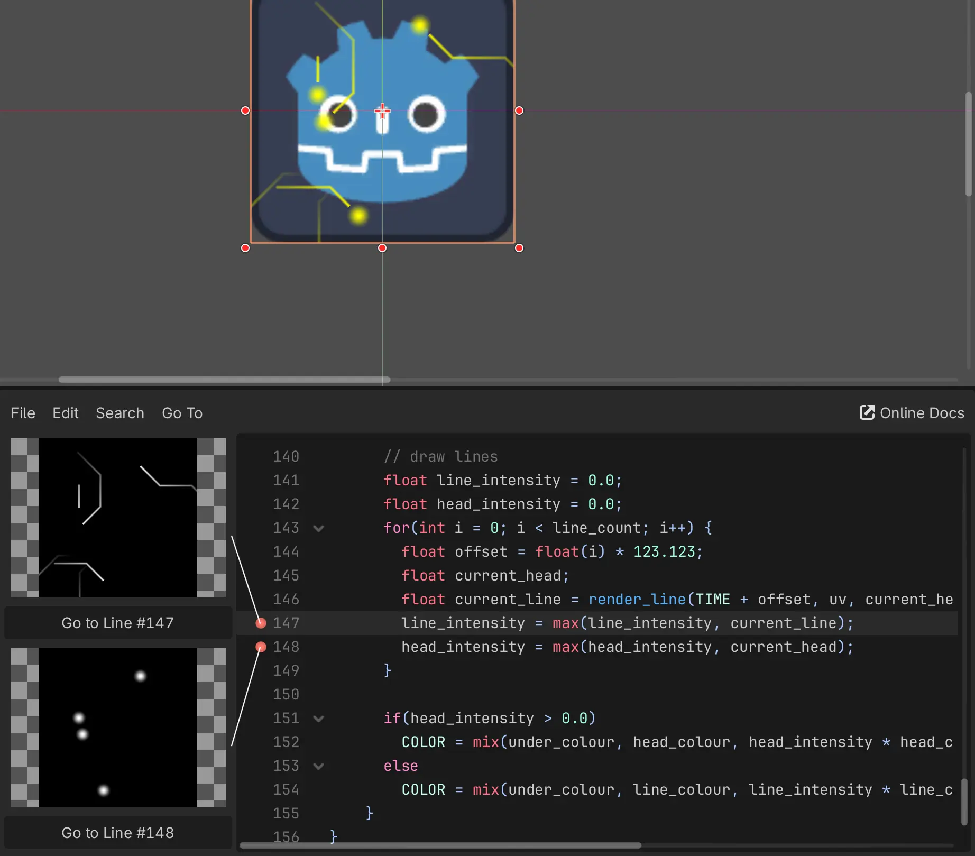Select the bottom-right red selection handle
This screenshot has width=975, height=856.
(519, 247)
